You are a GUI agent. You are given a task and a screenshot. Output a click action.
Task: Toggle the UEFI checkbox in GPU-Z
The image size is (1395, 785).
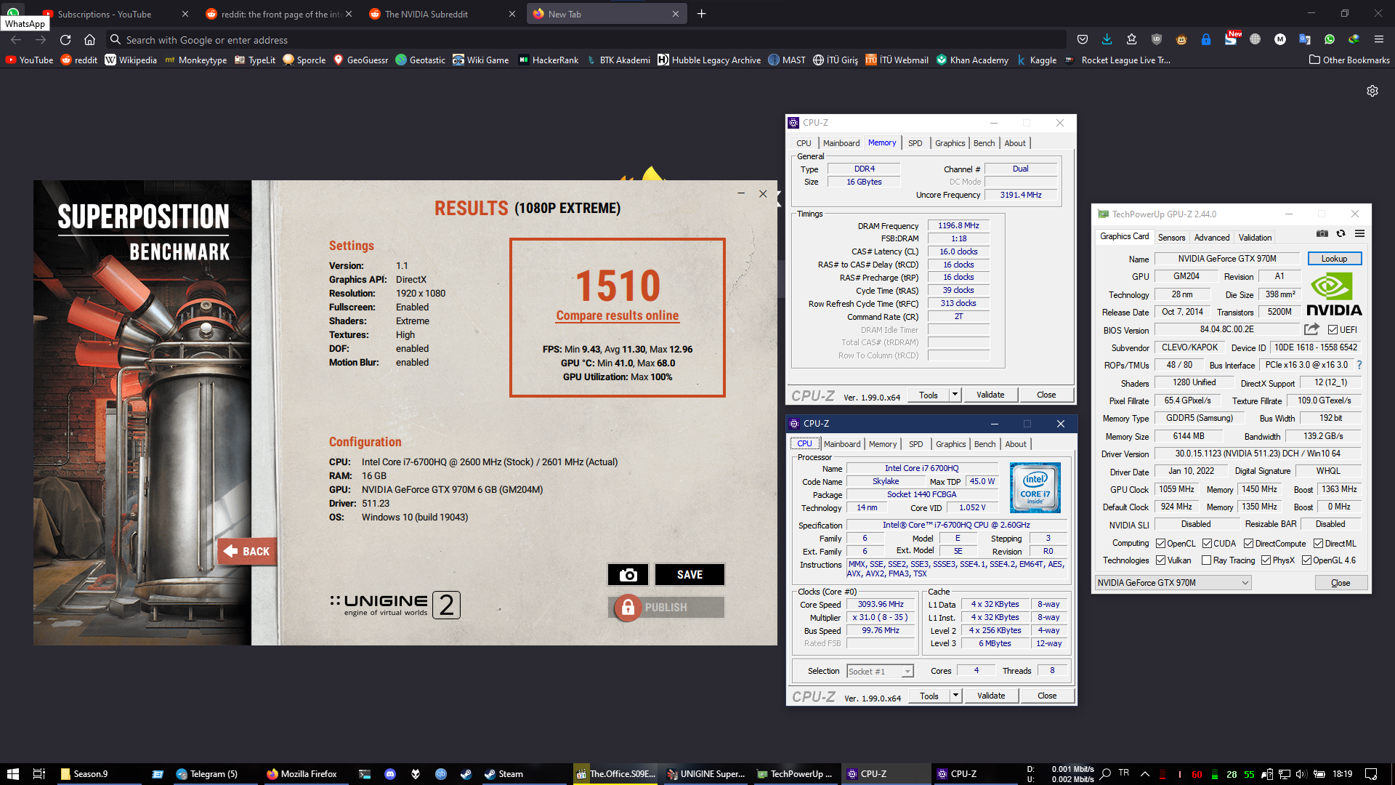pyautogui.click(x=1333, y=330)
